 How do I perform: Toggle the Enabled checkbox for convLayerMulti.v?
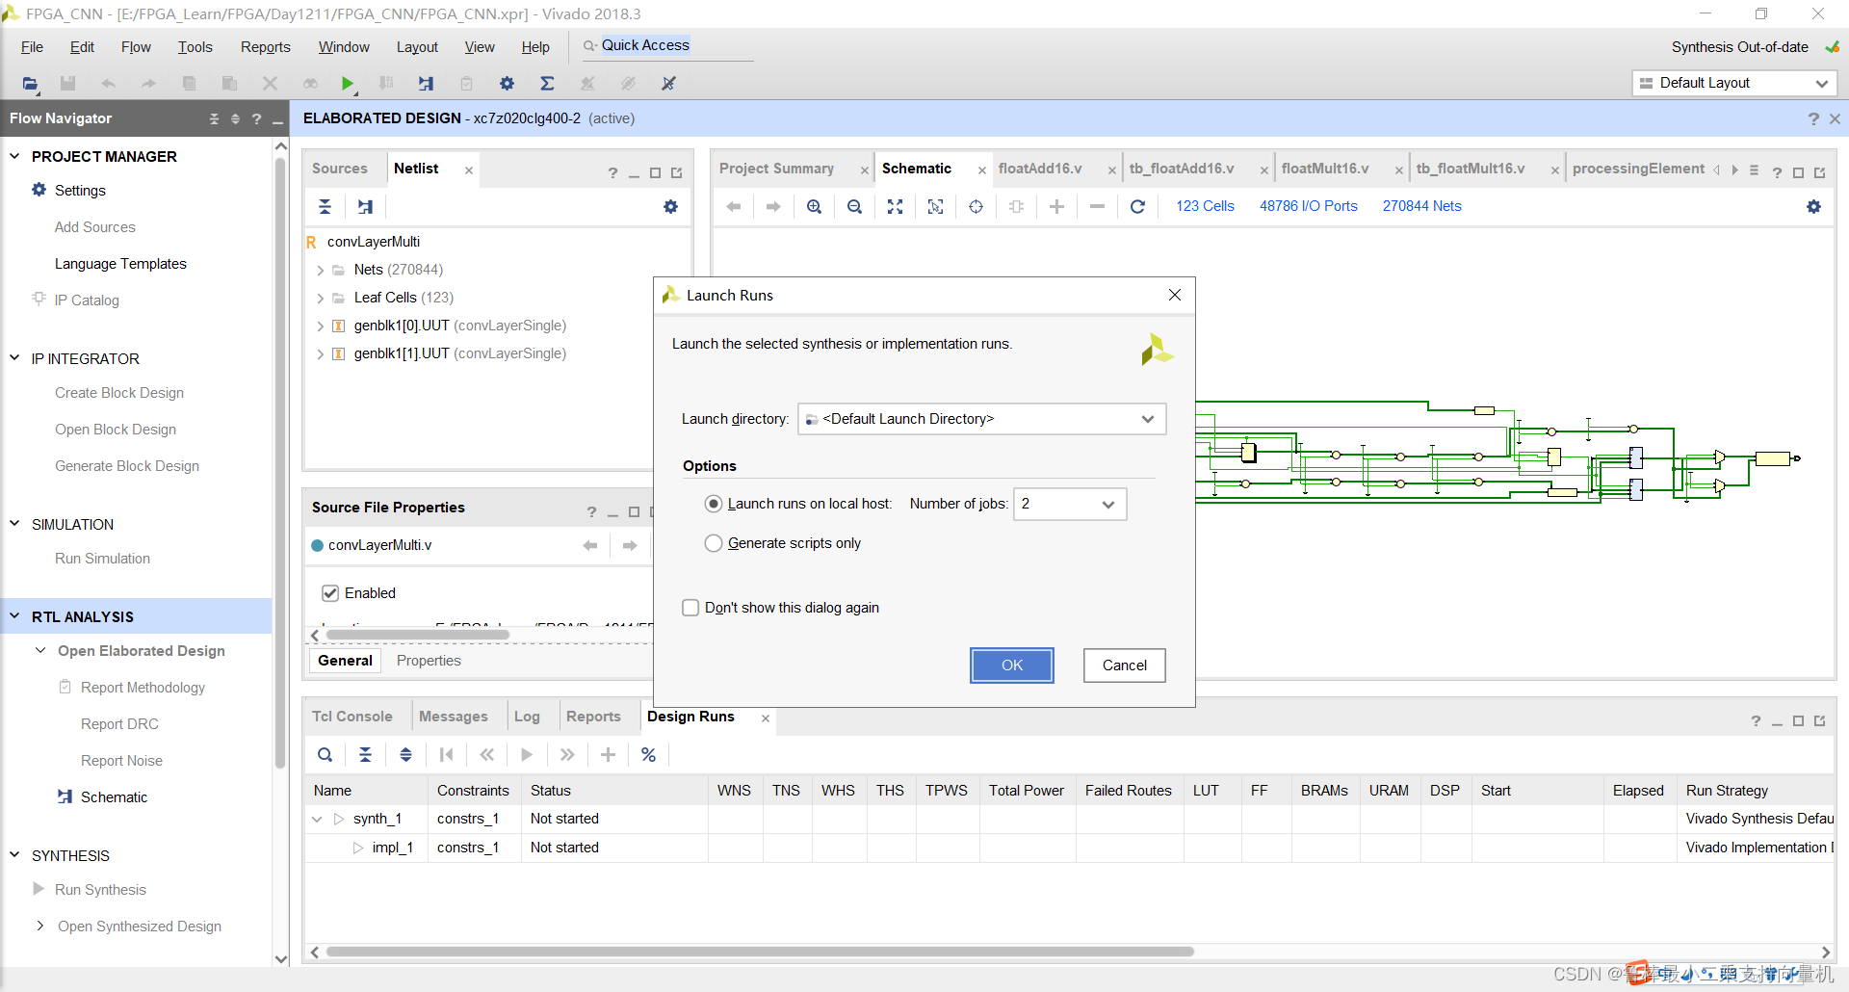click(330, 593)
